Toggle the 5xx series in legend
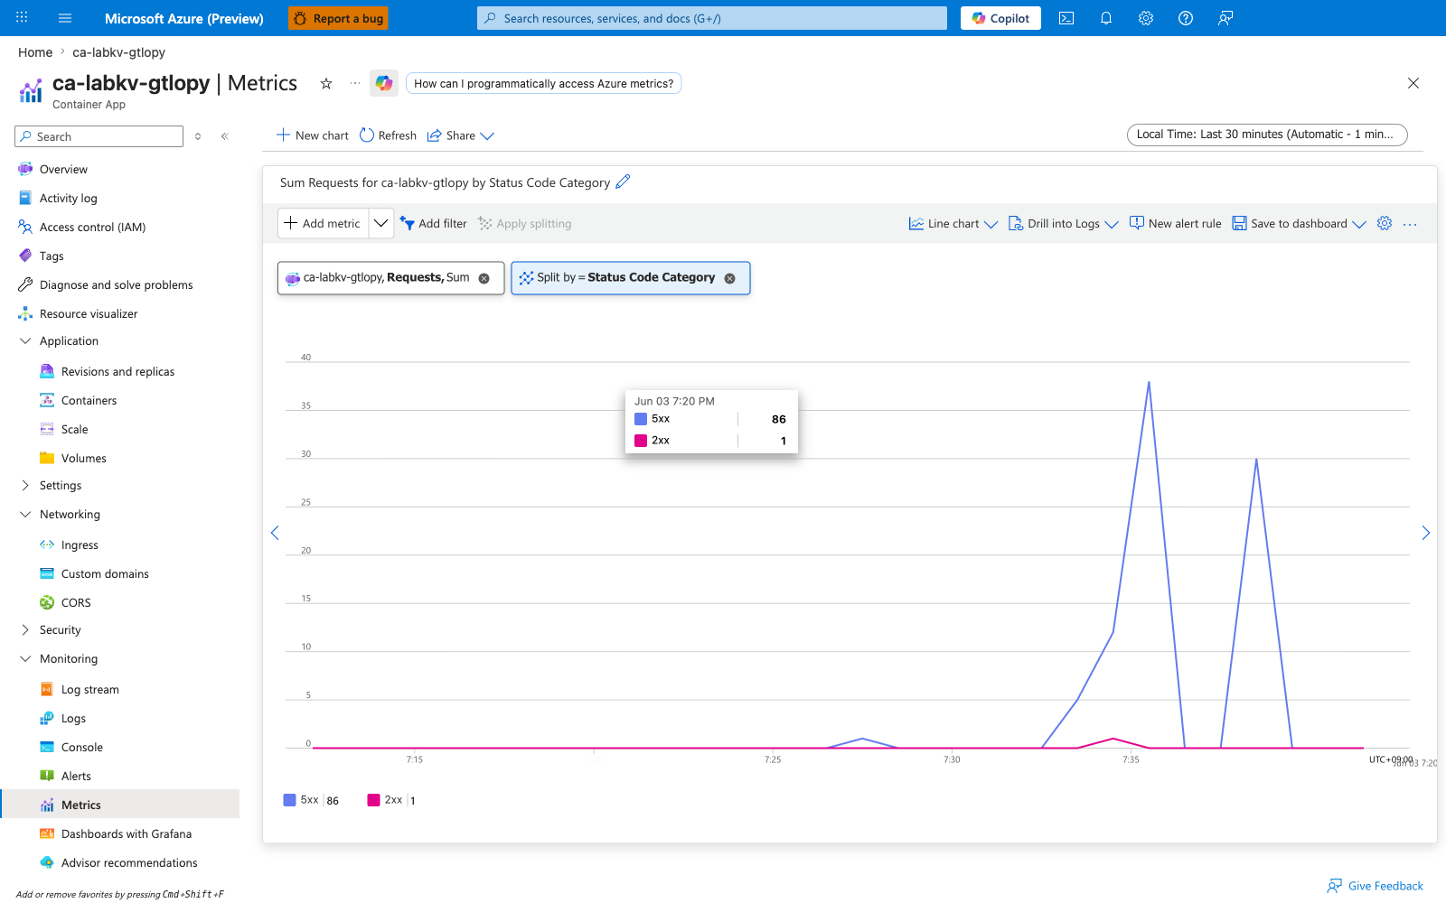 coord(311,800)
